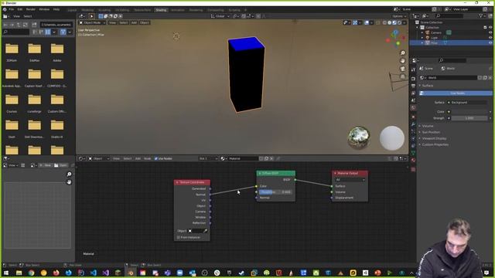Switch to the Shading workspace tab
This screenshot has width=495, height=278.
point(161,10)
